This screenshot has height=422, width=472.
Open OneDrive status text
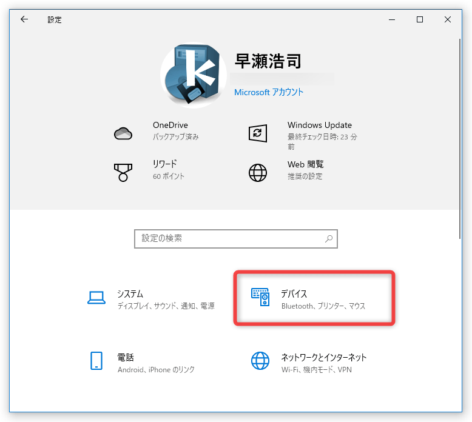[175, 137]
